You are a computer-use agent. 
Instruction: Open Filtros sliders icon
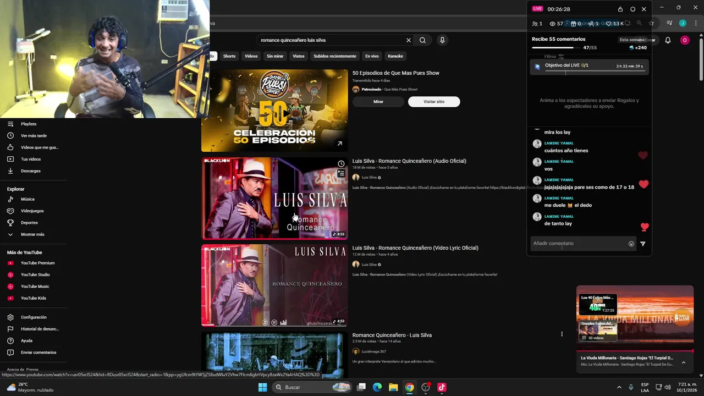click(x=561, y=57)
